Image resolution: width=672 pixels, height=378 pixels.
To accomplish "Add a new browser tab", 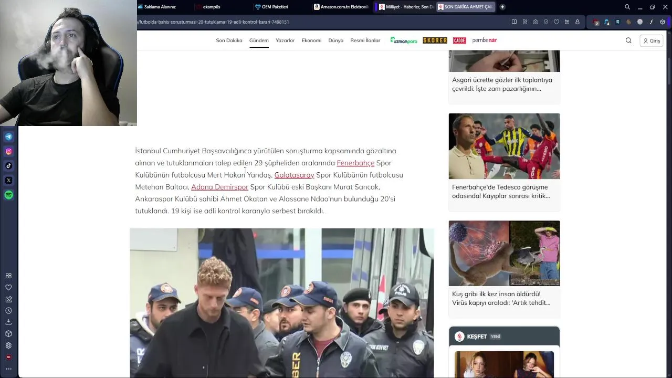I will click(x=502, y=7).
